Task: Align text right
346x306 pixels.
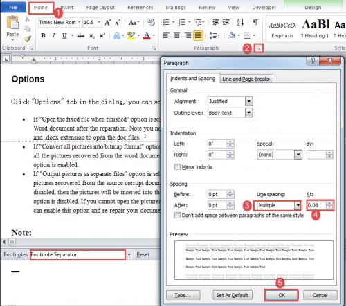Action: coord(188,35)
